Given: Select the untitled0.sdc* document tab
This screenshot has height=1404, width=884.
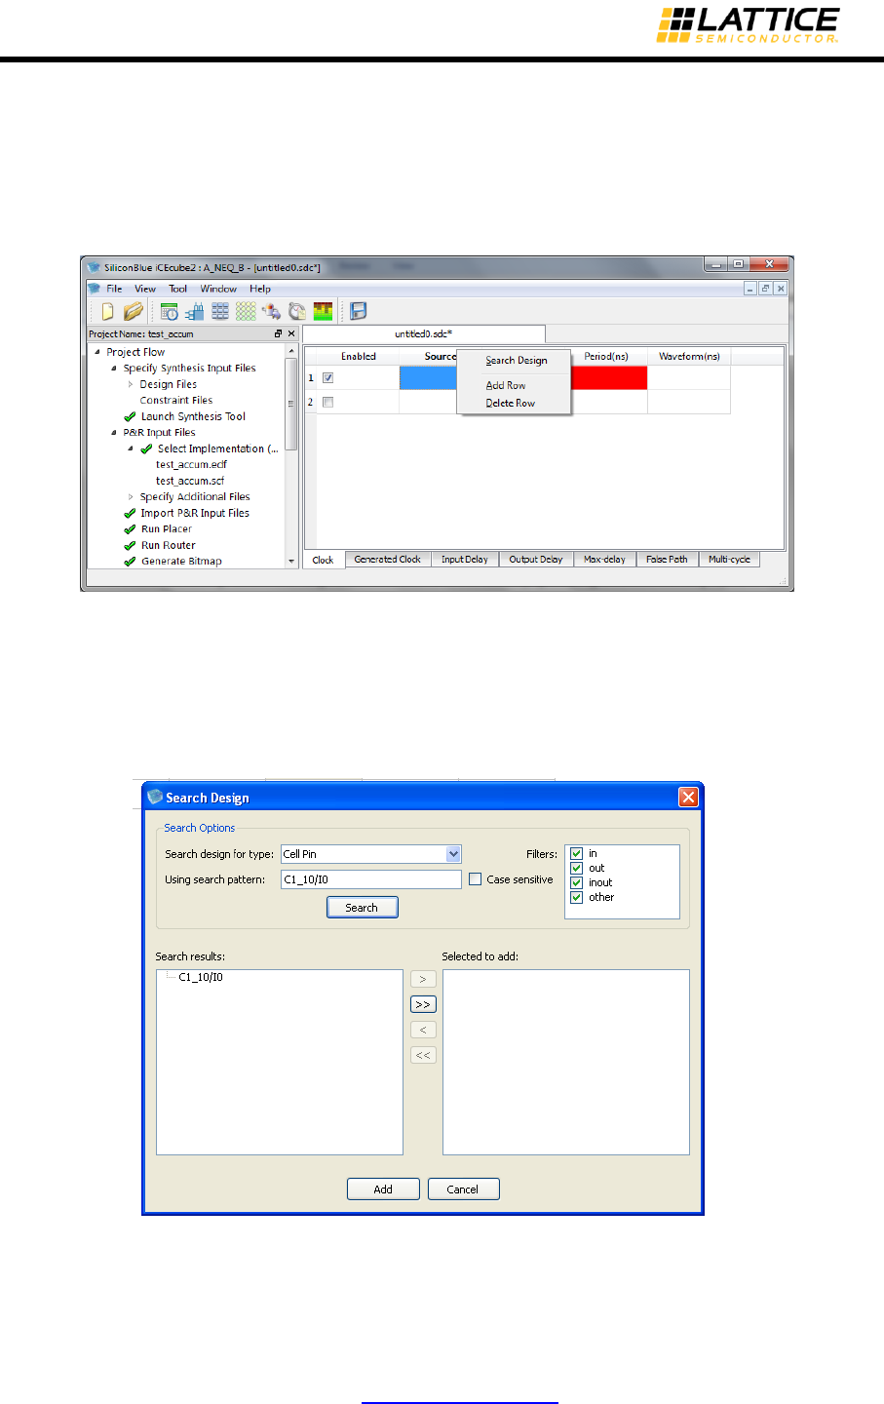Looking at the screenshot, I should tap(424, 334).
